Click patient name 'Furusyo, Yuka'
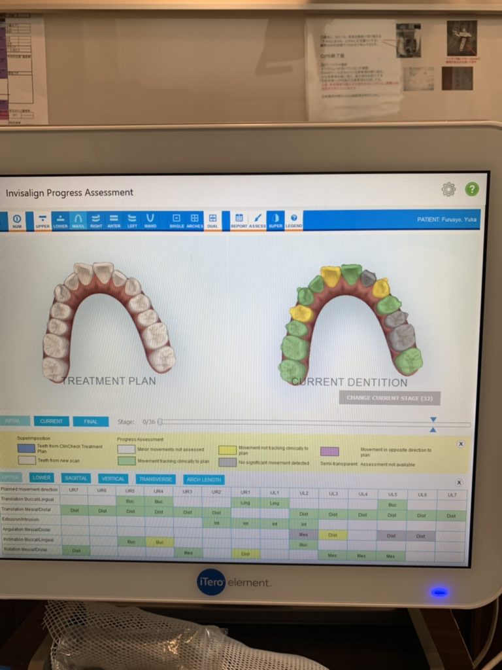 coord(458,219)
